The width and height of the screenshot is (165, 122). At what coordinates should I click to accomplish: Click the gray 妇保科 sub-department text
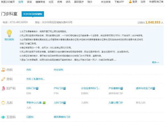pos(85,93)
